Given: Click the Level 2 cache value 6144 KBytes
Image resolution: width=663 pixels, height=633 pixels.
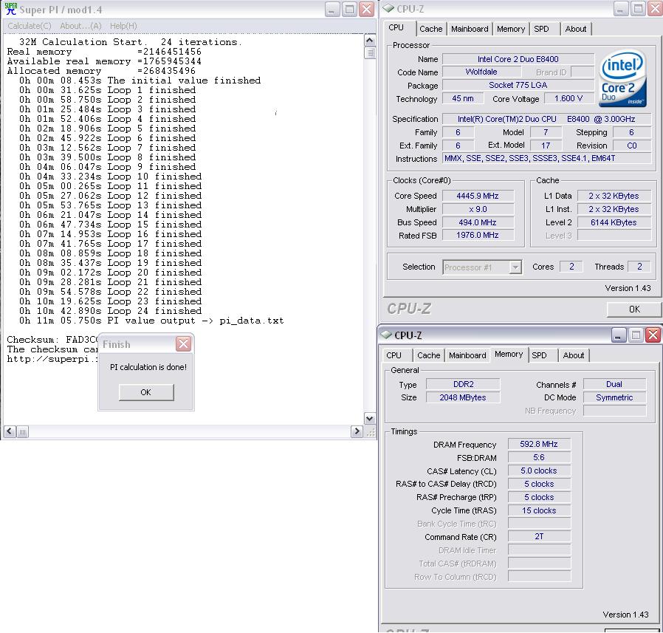Looking at the screenshot, I should coord(614,222).
